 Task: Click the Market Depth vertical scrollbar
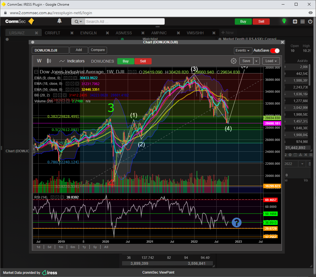[x=309, y=75]
